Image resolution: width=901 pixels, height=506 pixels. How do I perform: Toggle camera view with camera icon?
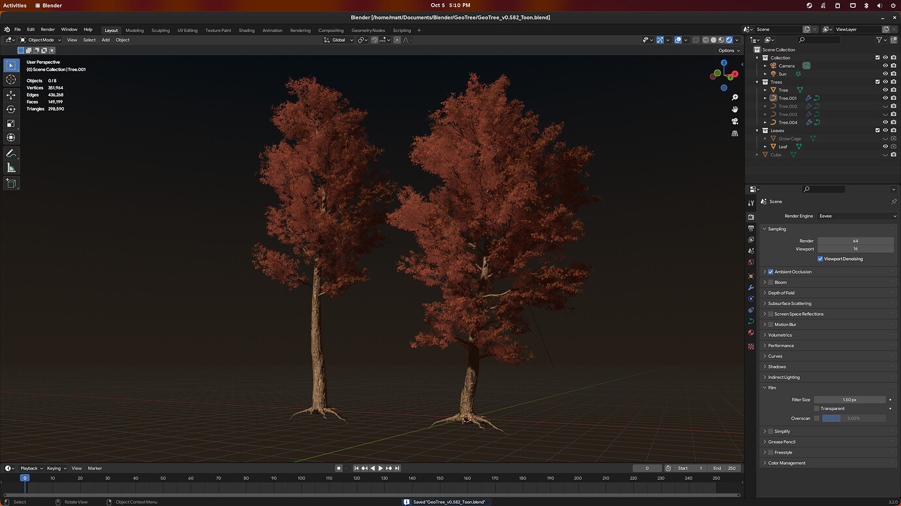(735, 121)
